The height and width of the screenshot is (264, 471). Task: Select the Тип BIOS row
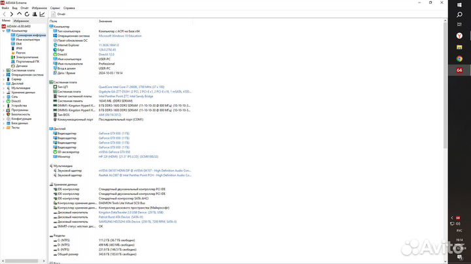(x=120, y=115)
